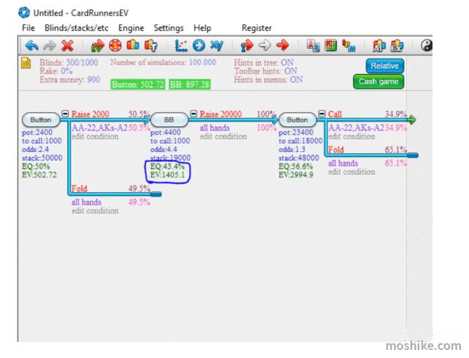This screenshot has height=358, width=469.
Task: Click the Rake: 0% setting
Action: [x=56, y=71]
